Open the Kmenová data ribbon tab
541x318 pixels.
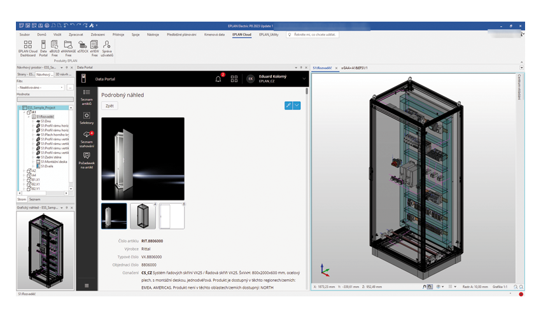click(x=214, y=34)
